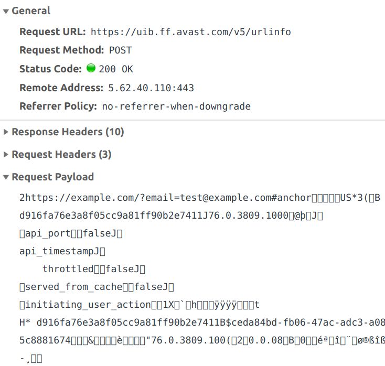The image size is (385, 366).
Task: Click the avast urlinfo request URL value
Action: 190,32
